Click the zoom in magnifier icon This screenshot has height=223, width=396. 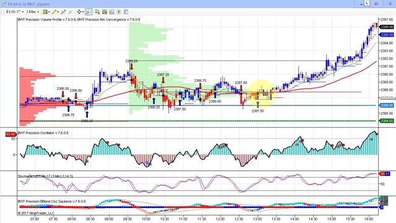point(63,12)
